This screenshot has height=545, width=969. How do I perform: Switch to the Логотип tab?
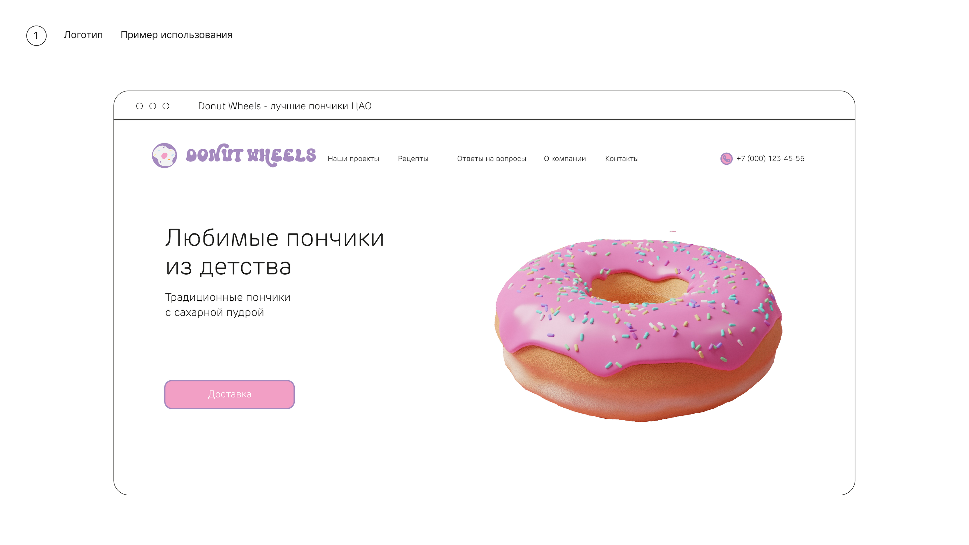coord(83,35)
